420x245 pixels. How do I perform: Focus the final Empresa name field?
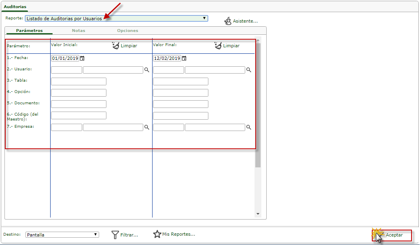click(x=215, y=127)
